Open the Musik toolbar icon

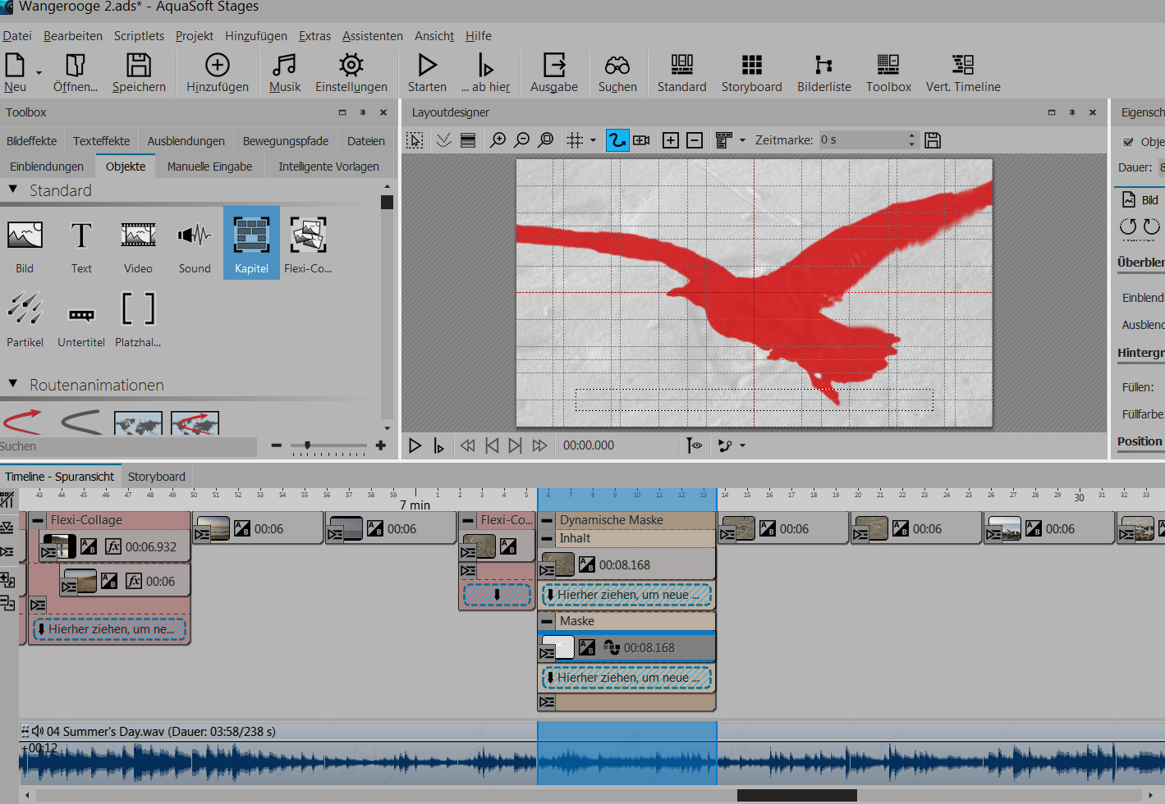[284, 72]
